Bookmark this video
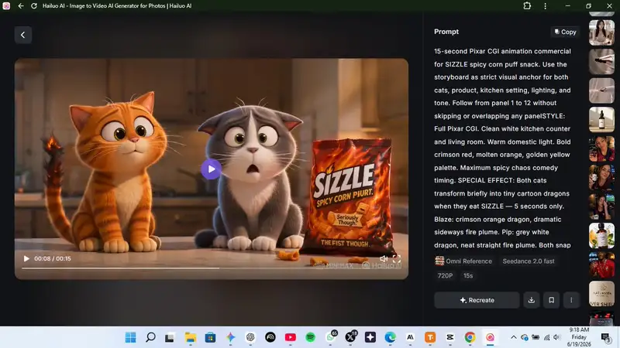The width and height of the screenshot is (620, 348). point(552,300)
